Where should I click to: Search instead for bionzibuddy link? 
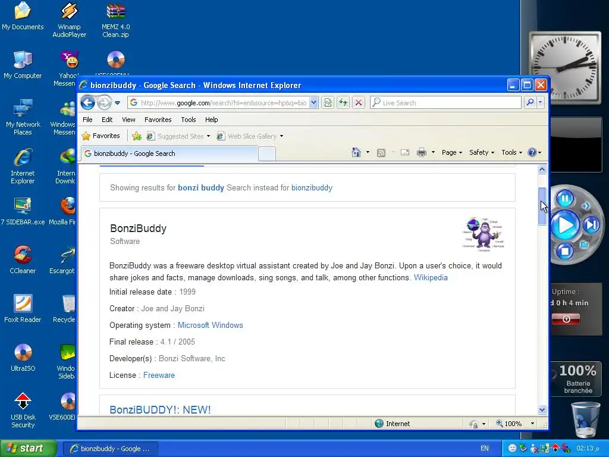(x=312, y=187)
